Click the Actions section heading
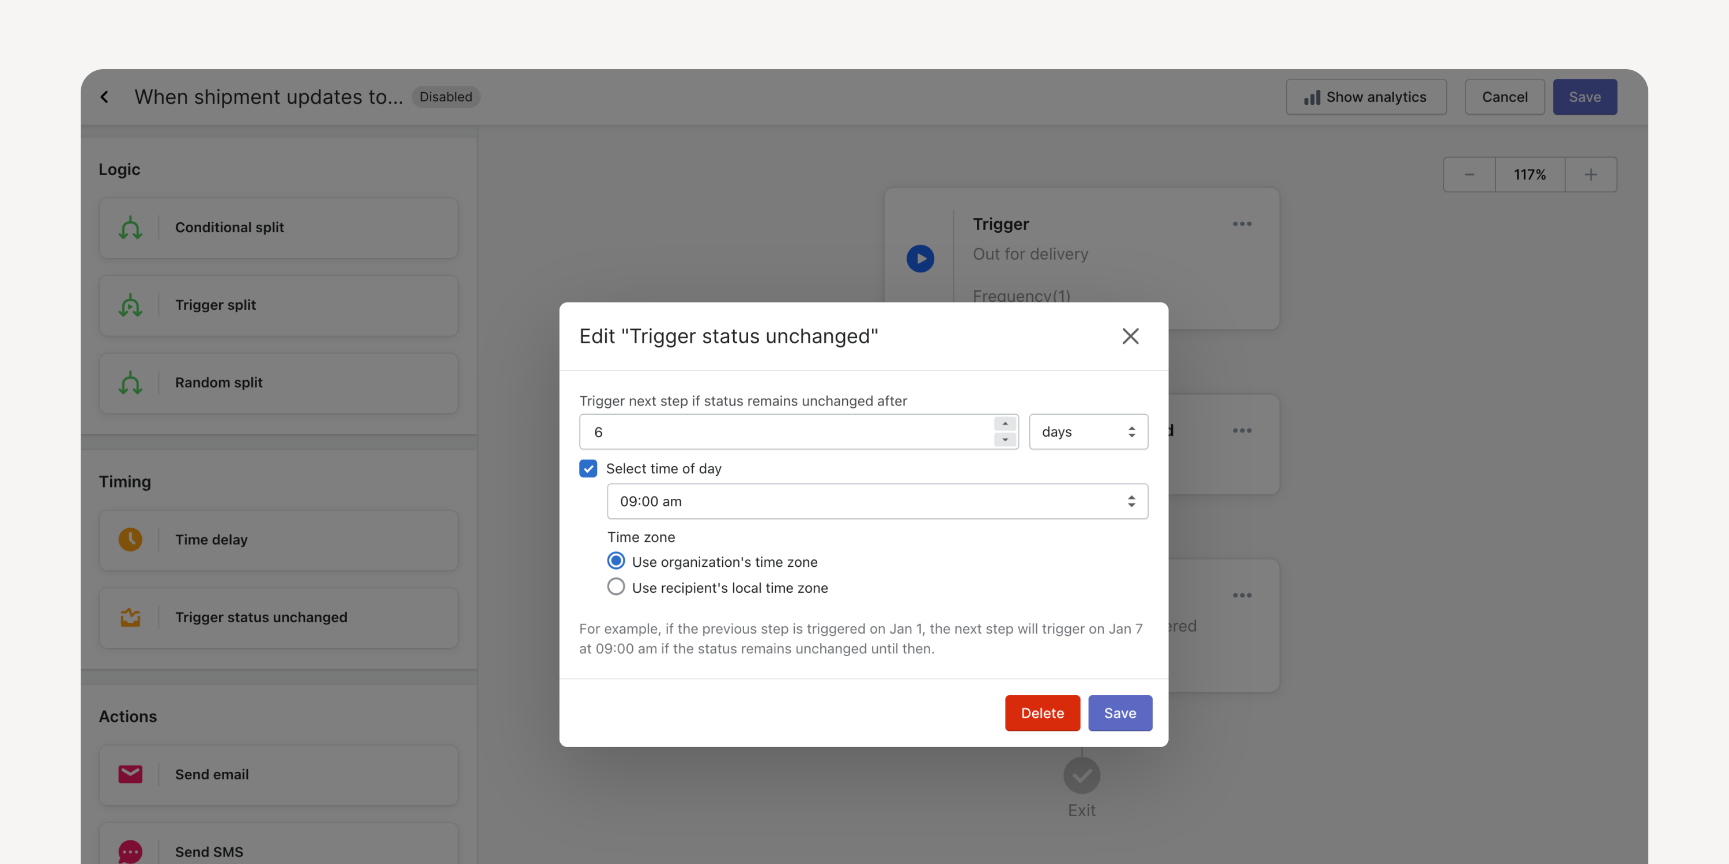This screenshot has height=864, width=1729. pos(127,717)
